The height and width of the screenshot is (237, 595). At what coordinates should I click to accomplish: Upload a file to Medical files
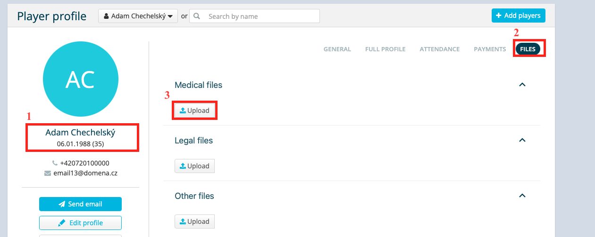tap(194, 111)
